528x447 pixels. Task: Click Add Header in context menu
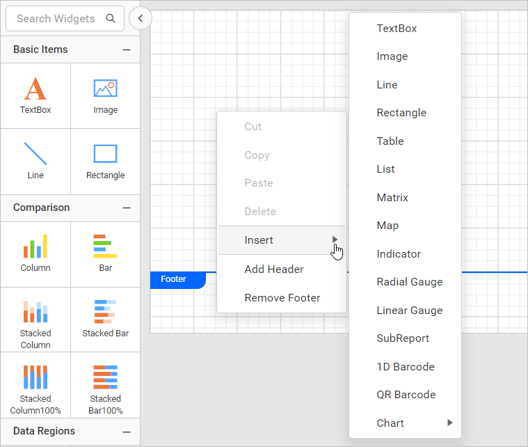point(273,269)
